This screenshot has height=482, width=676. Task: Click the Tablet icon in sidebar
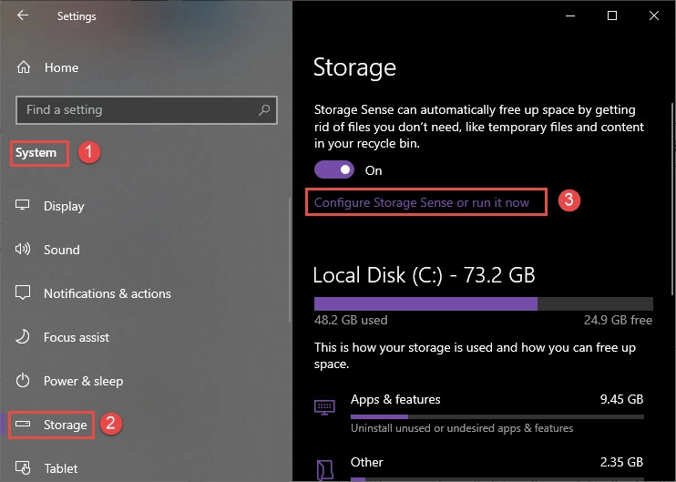pyautogui.click(x=23, y=467)
